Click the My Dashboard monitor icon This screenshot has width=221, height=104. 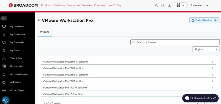pyautogui.click(x=4, y=26)
